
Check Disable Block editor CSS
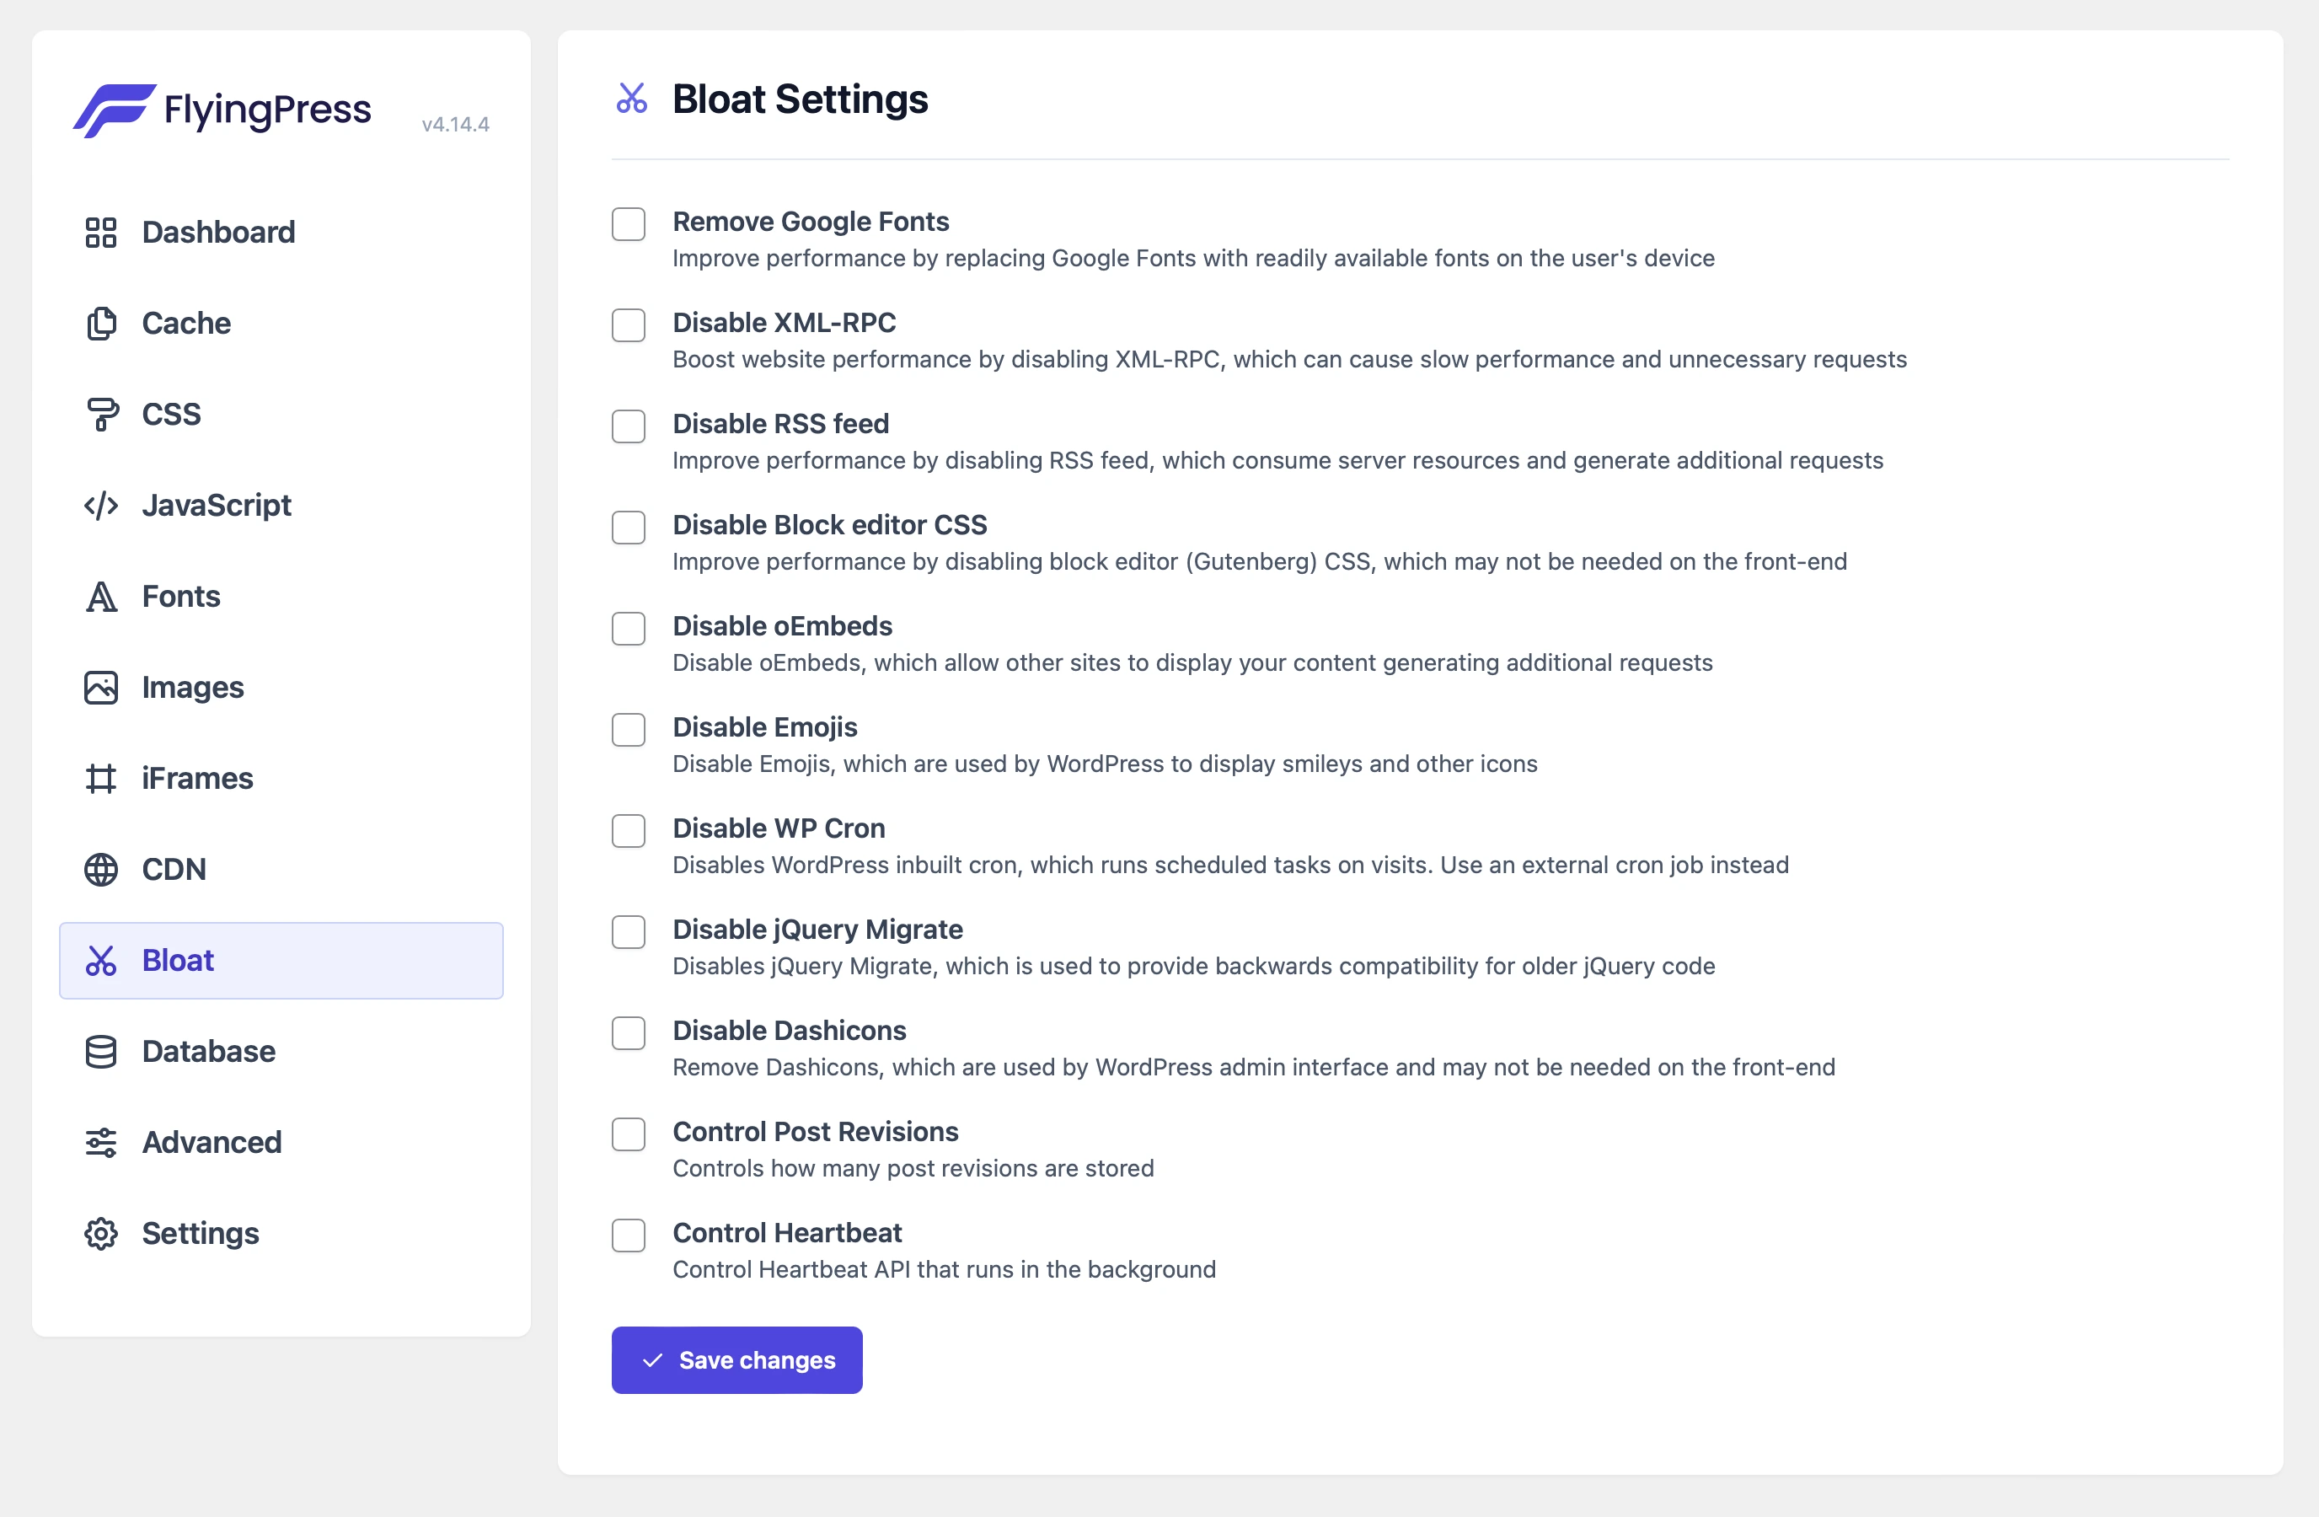coord(629,527)
